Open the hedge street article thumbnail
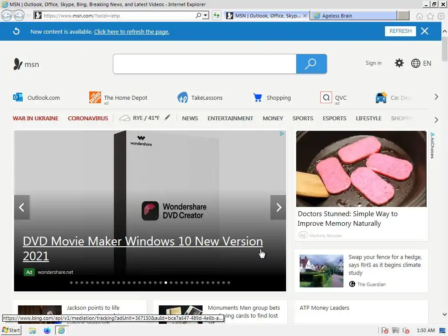 click(x=322, y=271)
